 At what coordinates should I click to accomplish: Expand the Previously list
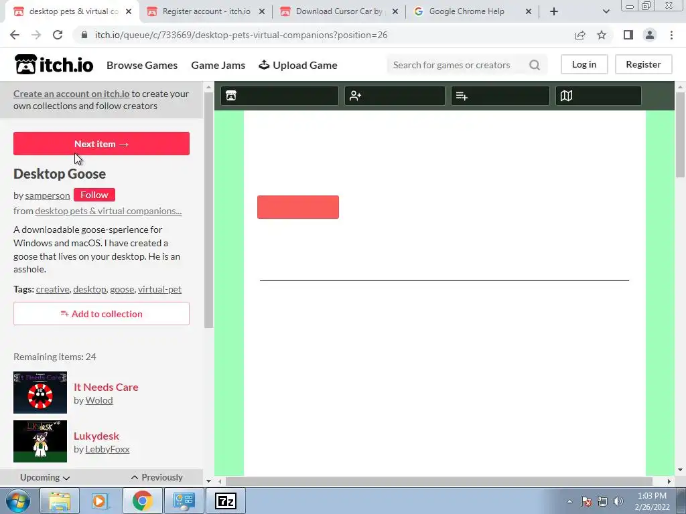coord(157,477)
